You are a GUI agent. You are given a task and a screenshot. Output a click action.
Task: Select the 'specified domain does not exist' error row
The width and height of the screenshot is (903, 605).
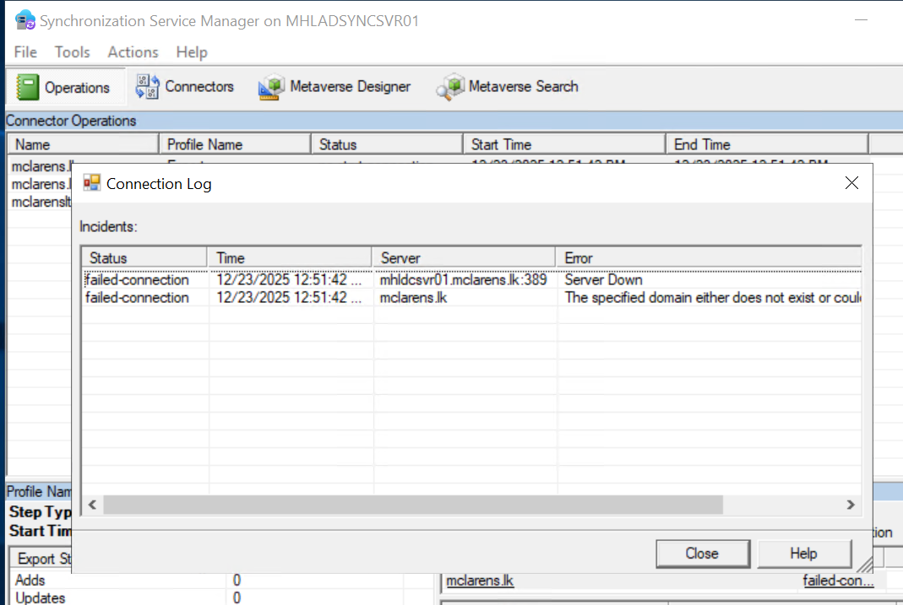(472, 297)
